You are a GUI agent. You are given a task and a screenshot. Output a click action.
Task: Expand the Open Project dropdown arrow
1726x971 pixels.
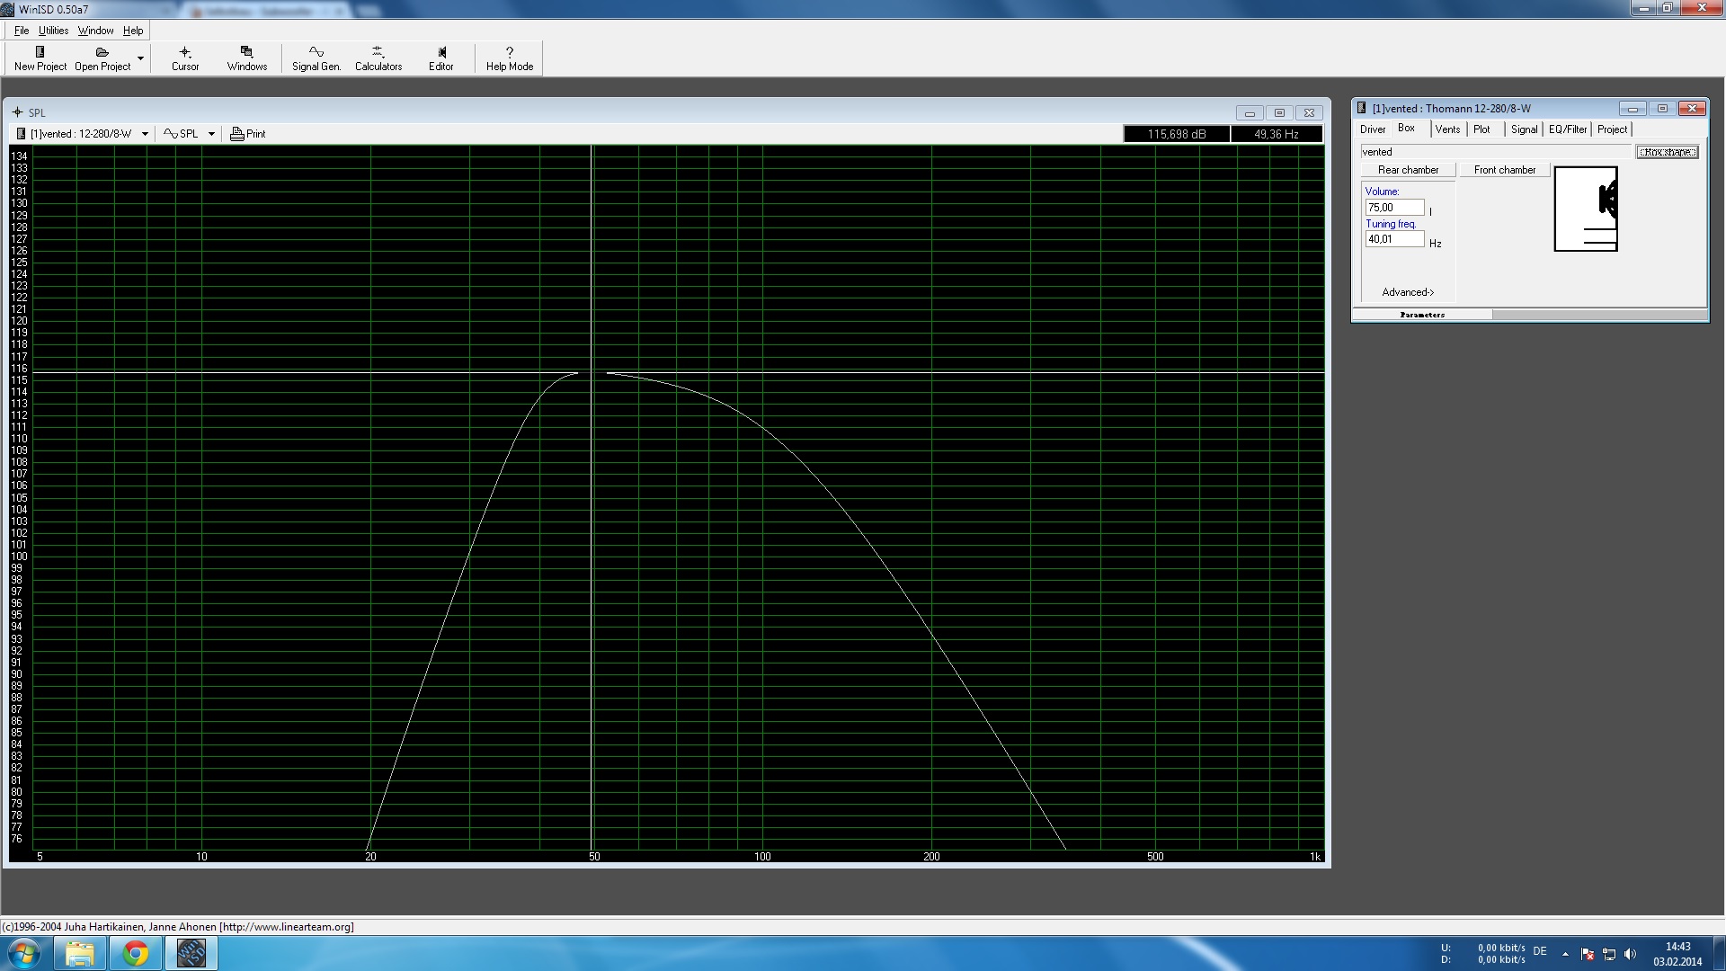(x=140, y=58)
